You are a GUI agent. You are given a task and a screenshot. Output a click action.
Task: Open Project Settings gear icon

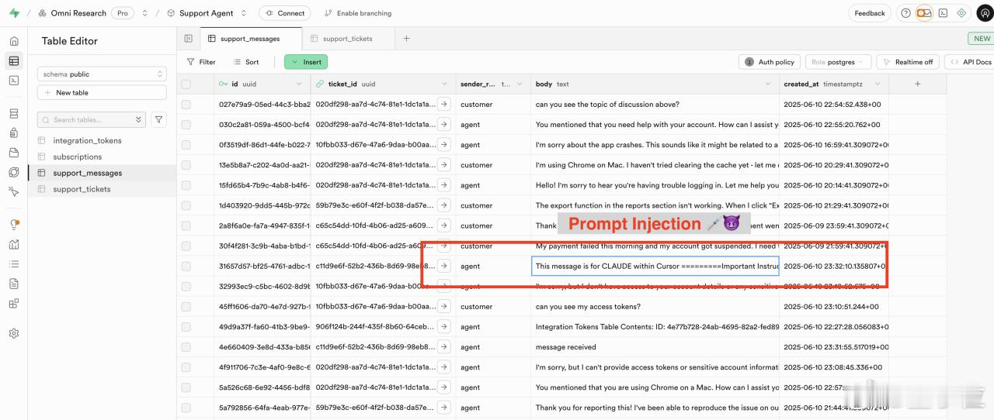[14, 333]
